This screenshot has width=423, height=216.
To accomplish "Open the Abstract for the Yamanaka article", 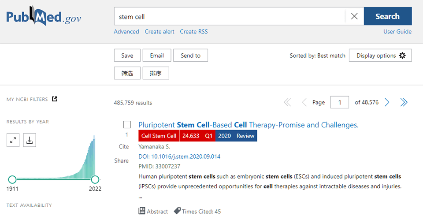I will pos(153,211).
